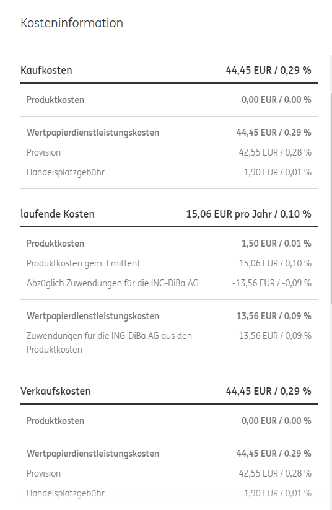Screen dimensions: 332x510
Task: Select Wertpapierdienstleistungskosten under laufende Kosten
Action: pyautogui.click(x=93, y=316)
